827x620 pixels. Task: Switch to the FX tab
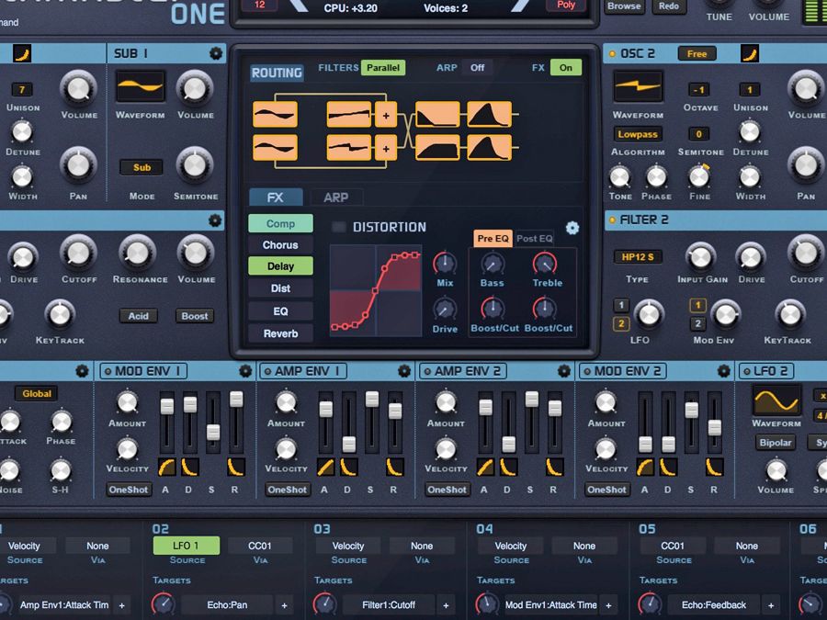click(276, 197)
